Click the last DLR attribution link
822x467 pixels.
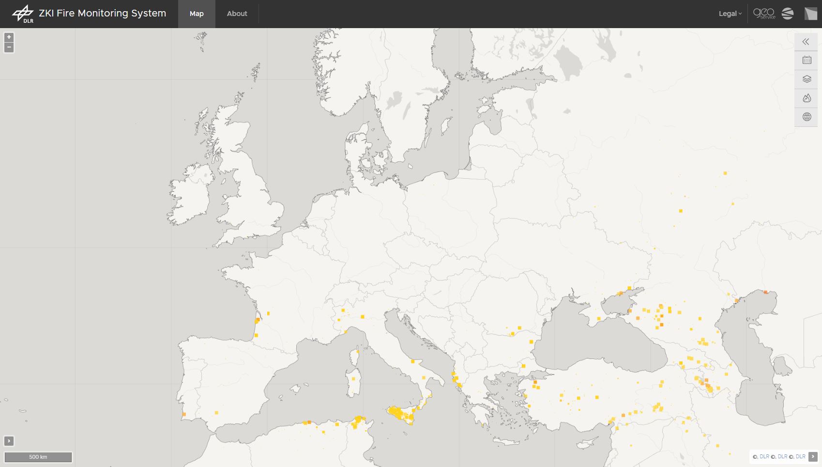[800, 456]
